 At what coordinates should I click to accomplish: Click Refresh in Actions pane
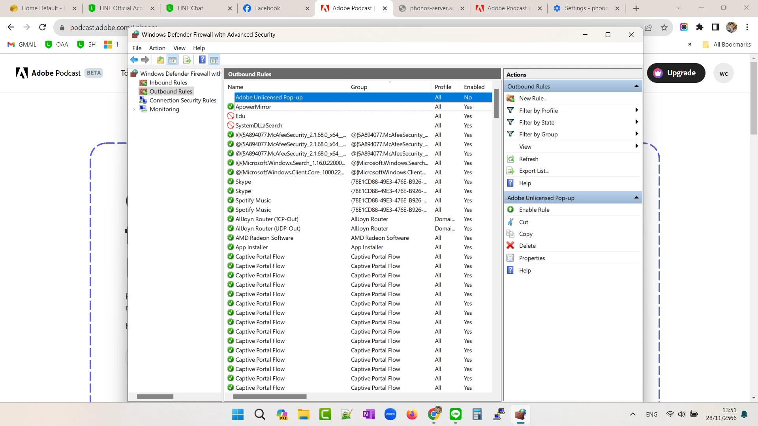[528, 159]
